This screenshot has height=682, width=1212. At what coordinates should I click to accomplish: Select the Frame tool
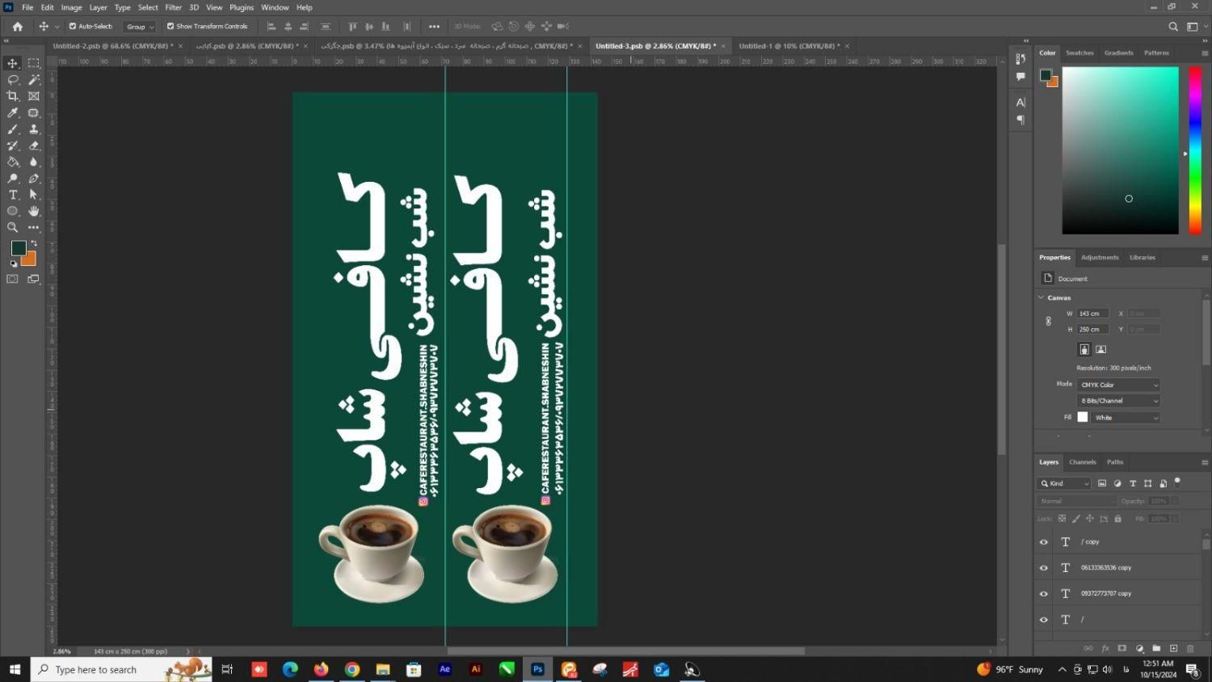pos(34,96)
